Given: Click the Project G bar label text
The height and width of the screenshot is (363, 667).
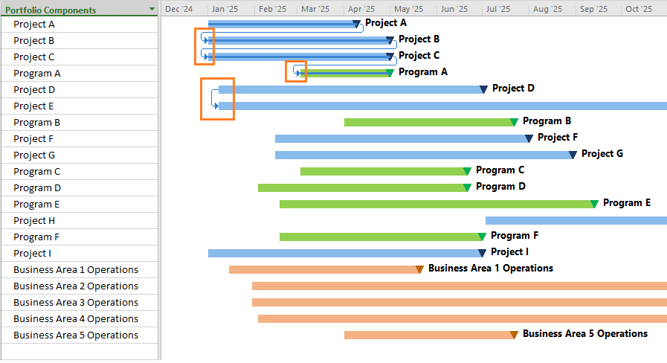Looking at the screenshot, I should pyautogui.click(x=602, y=154).
